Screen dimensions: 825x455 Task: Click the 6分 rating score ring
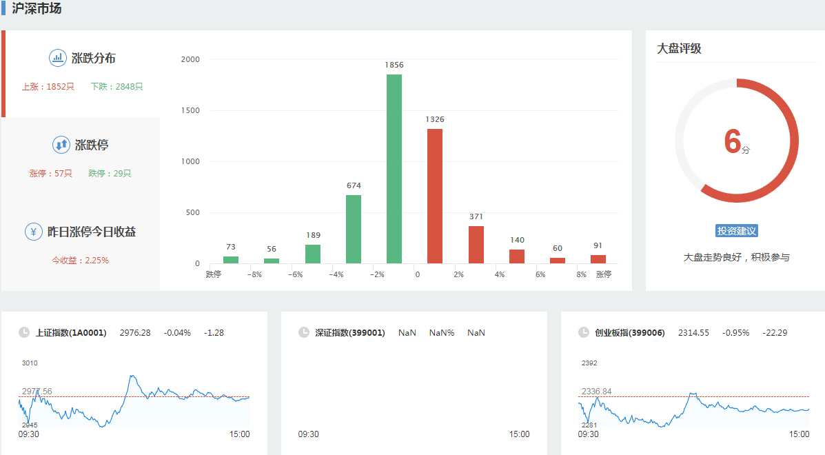(737, 141)
